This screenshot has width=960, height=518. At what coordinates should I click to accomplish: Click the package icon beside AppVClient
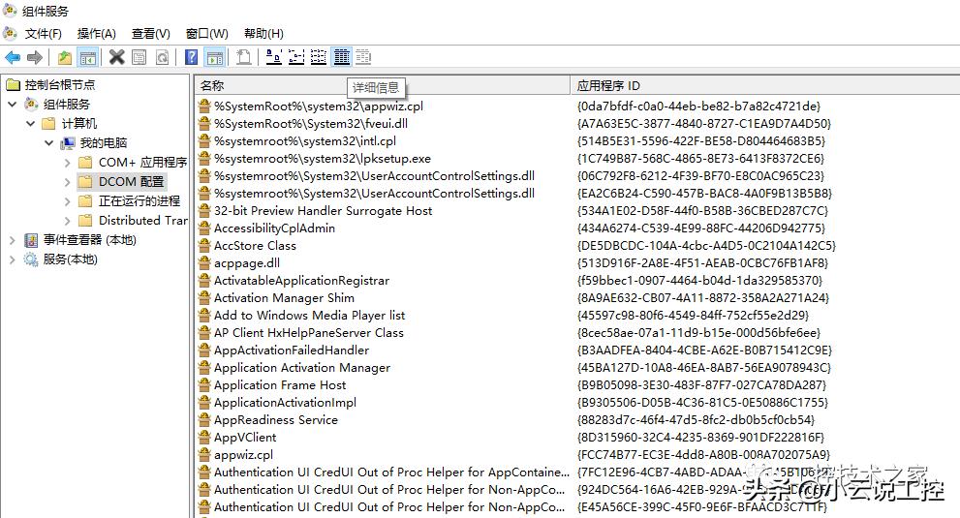204,438
